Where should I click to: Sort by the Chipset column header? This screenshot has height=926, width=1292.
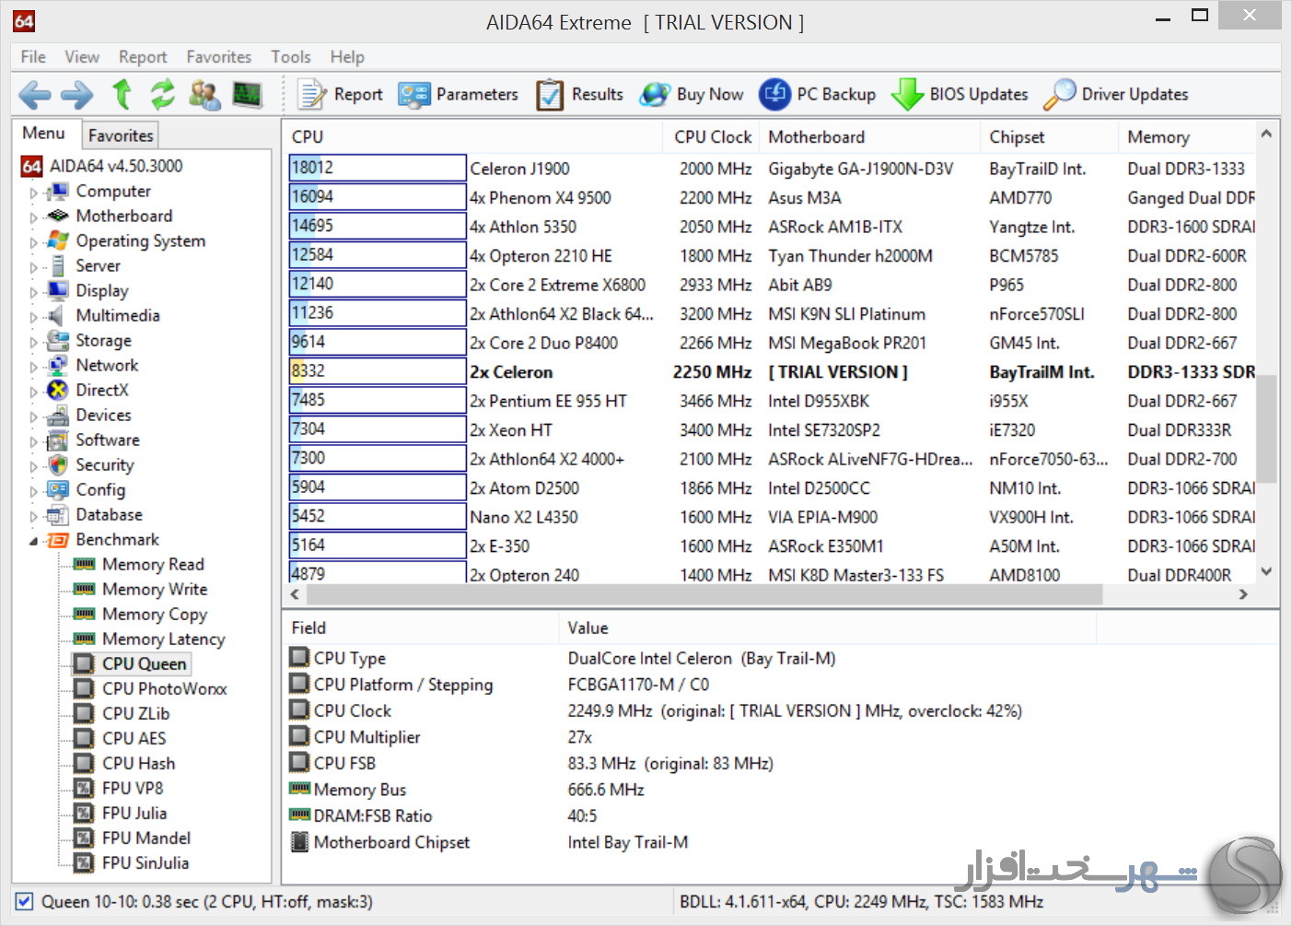[x=1049, y=137]
